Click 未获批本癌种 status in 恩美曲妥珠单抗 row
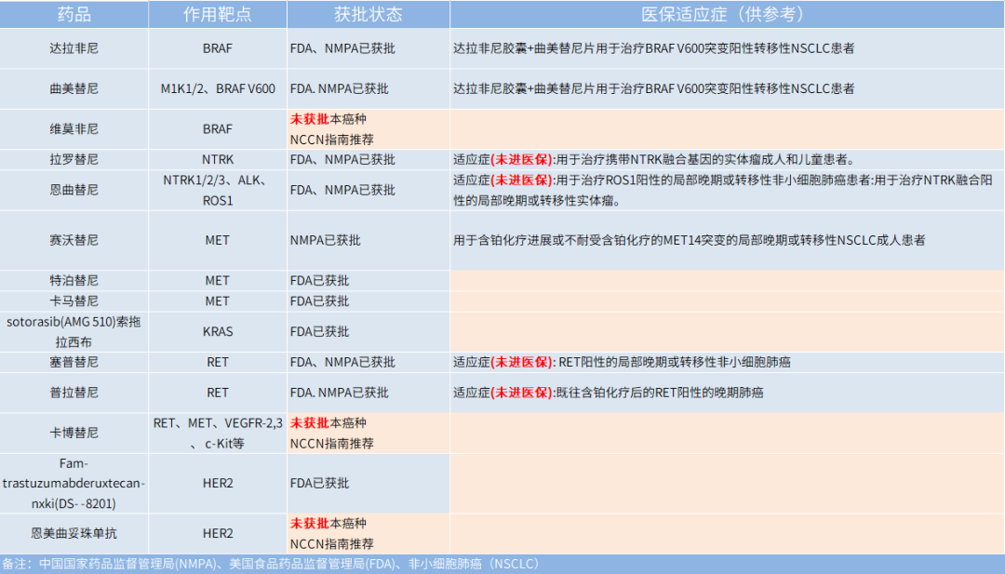The width and height of the screenshot is (1005, 574). (x=331, y=533)
